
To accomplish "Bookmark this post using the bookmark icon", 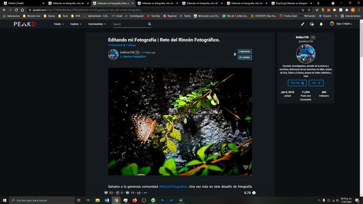I will [x=235, y=54].
